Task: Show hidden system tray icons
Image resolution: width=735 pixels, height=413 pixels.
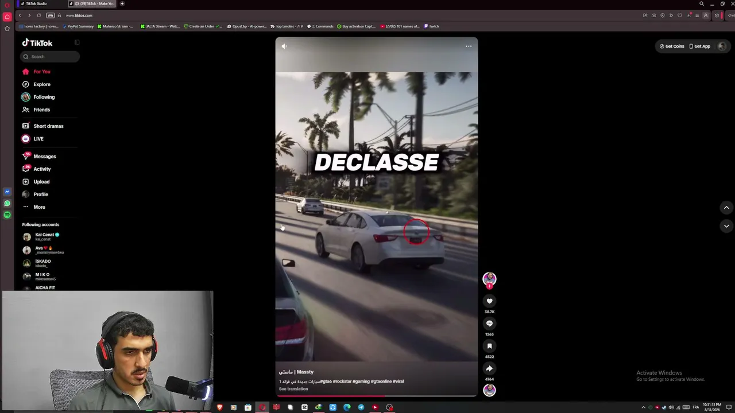Action: (x=643, y=407)
